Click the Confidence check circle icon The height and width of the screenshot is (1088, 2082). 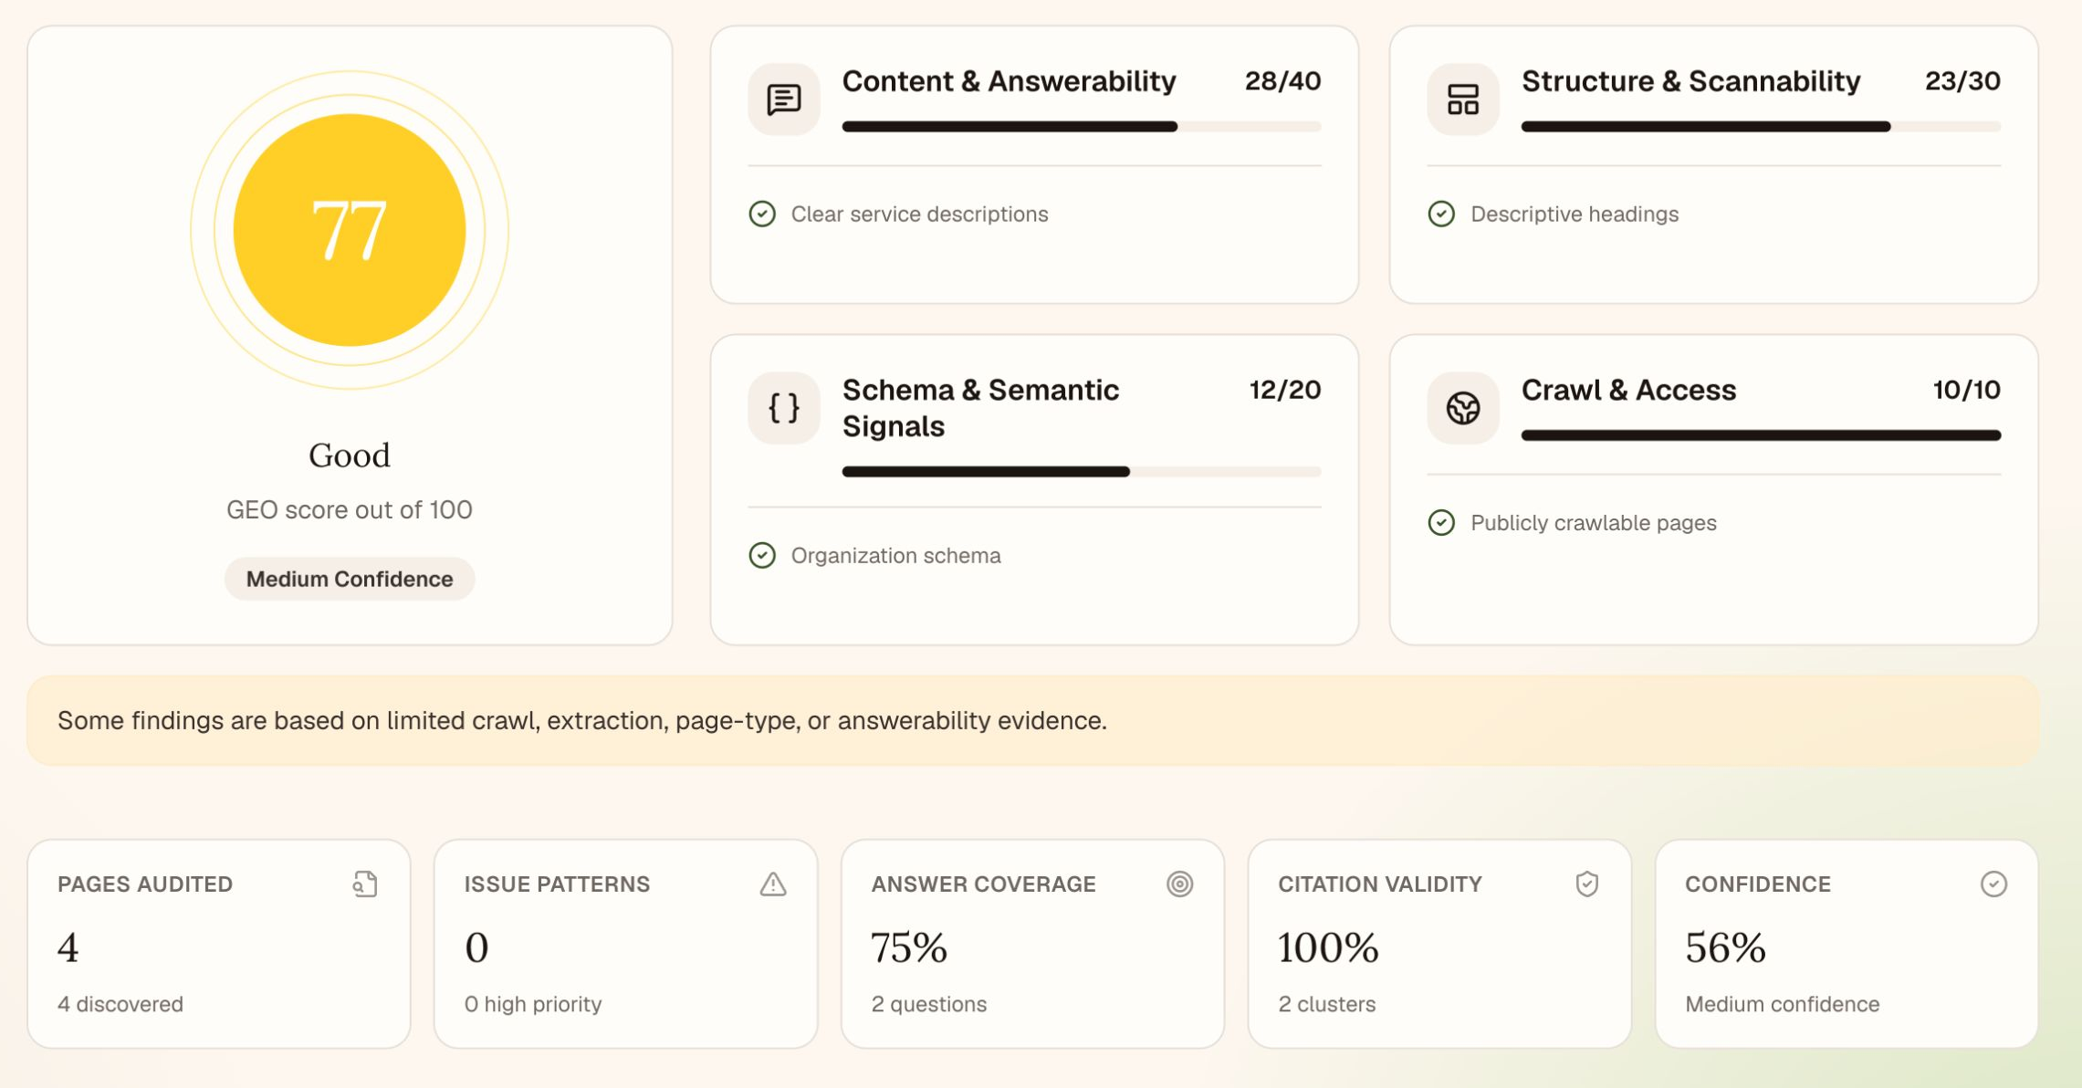(1993, 884)
